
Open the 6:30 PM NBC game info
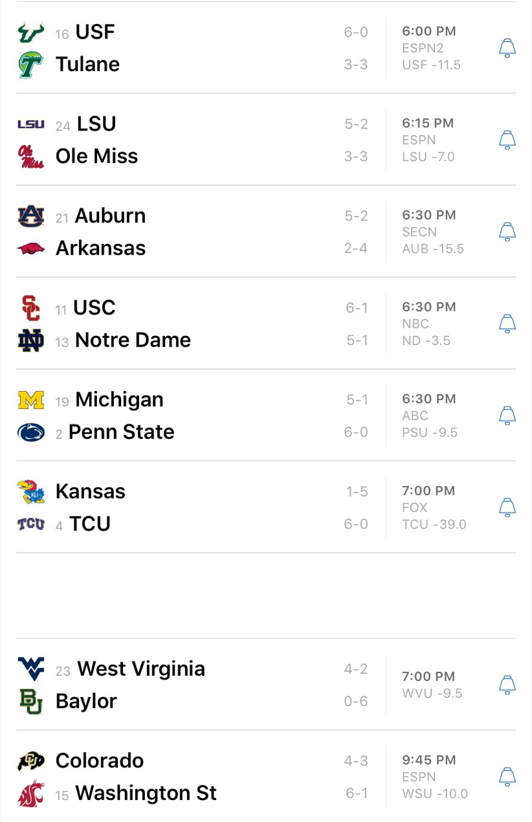429,324
